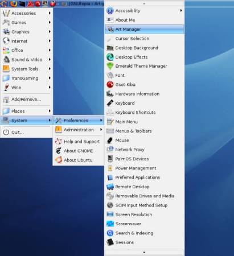Click the SCIM Input Method Setup icon

click(110, 205)
